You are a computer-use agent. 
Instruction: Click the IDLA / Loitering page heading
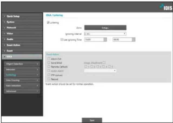pos(54,15)
